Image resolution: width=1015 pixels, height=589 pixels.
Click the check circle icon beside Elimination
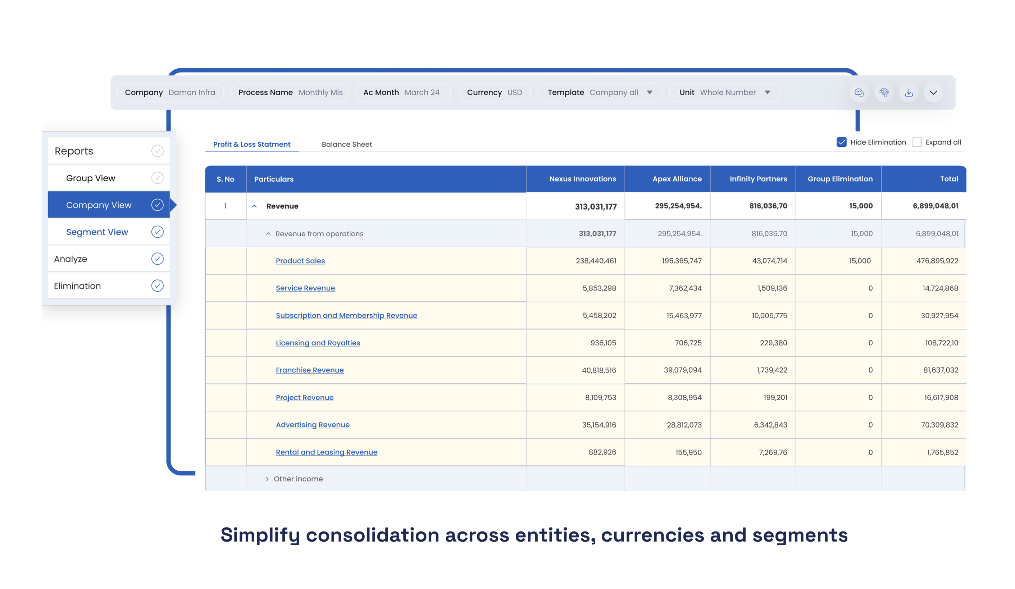pos(157,286)
